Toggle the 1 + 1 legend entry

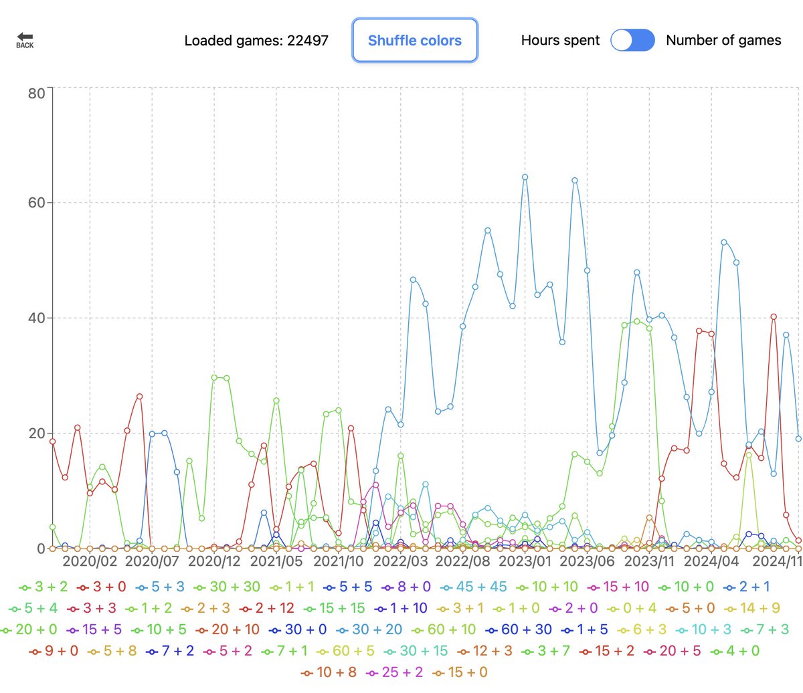pyautogui.click(x=291, y=587)
